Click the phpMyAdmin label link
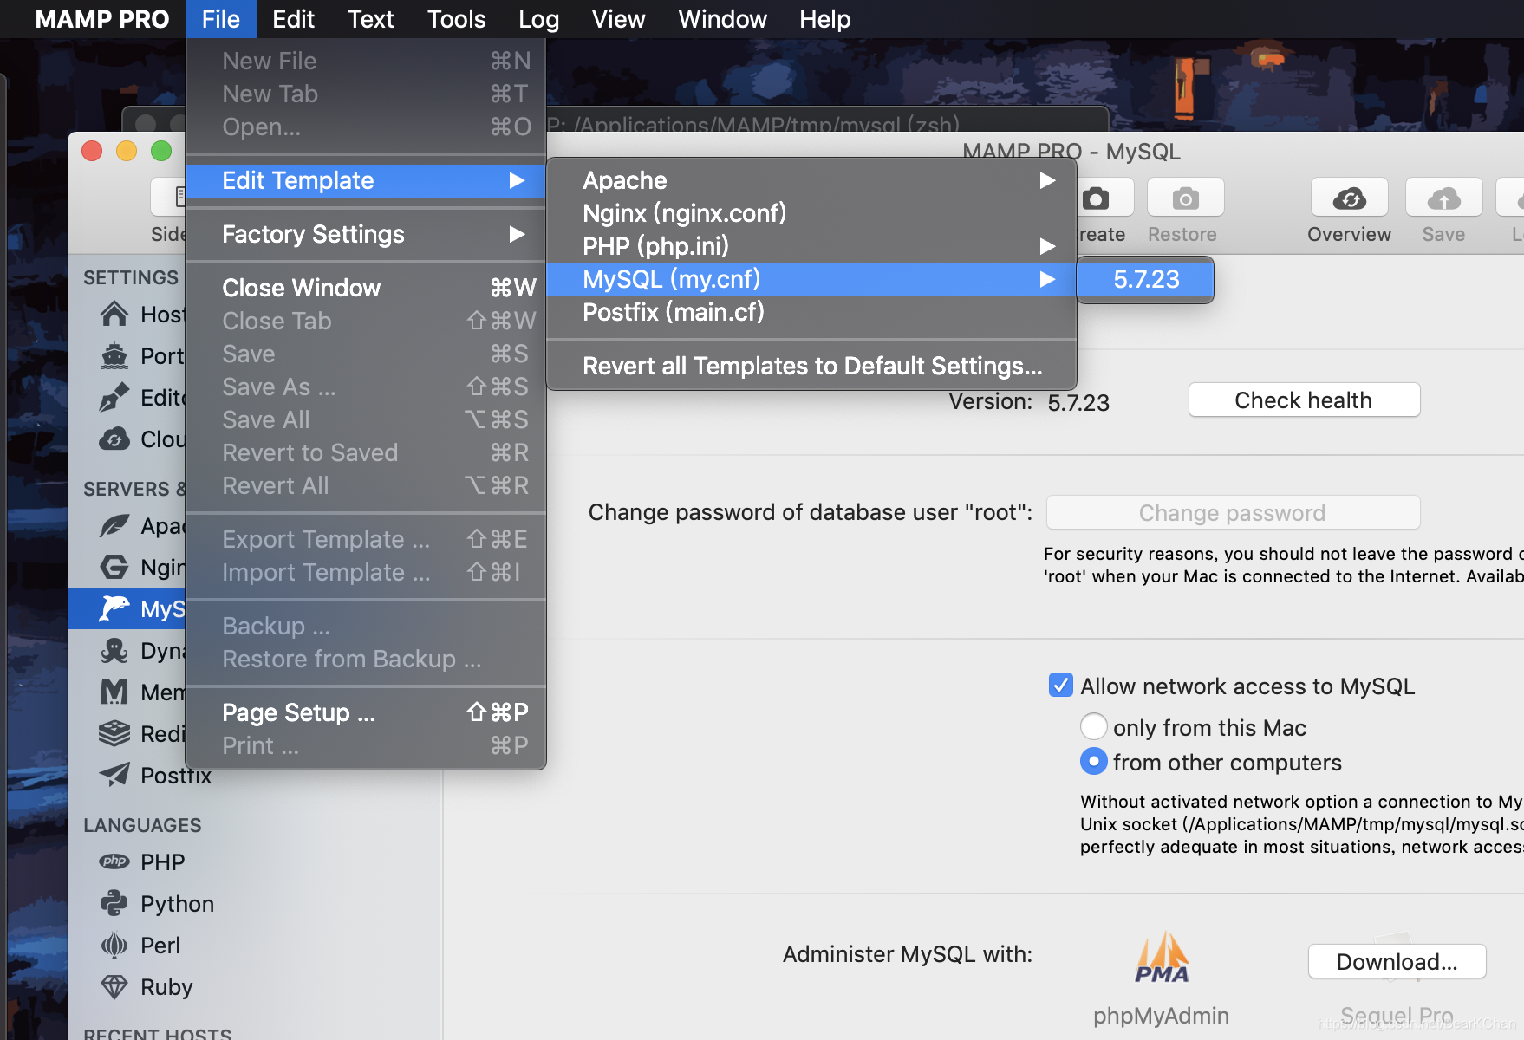Screen dimensions: 1524x1040 (x=1161, y=1015)
